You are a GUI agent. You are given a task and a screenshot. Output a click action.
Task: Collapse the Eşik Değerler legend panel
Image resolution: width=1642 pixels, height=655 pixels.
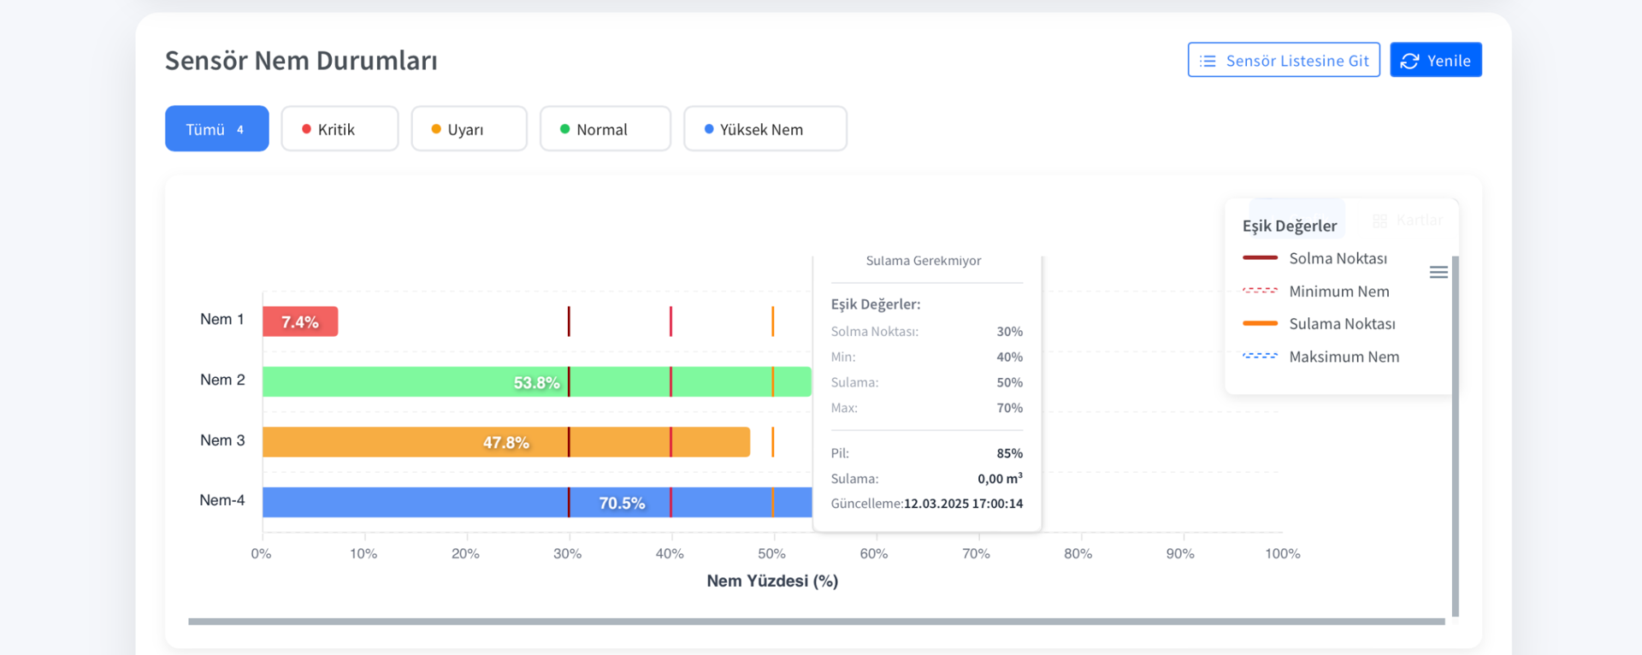point(1290,225)
